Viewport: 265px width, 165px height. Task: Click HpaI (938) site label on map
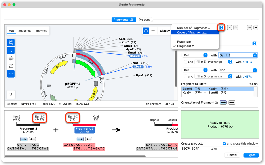pyautogui.click(x=144, y=75)
